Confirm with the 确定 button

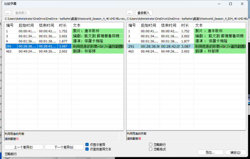tap(236, 153)
